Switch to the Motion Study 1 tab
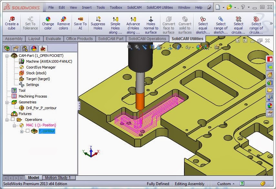Screen dimensions: 276x189 pos(59,177)
